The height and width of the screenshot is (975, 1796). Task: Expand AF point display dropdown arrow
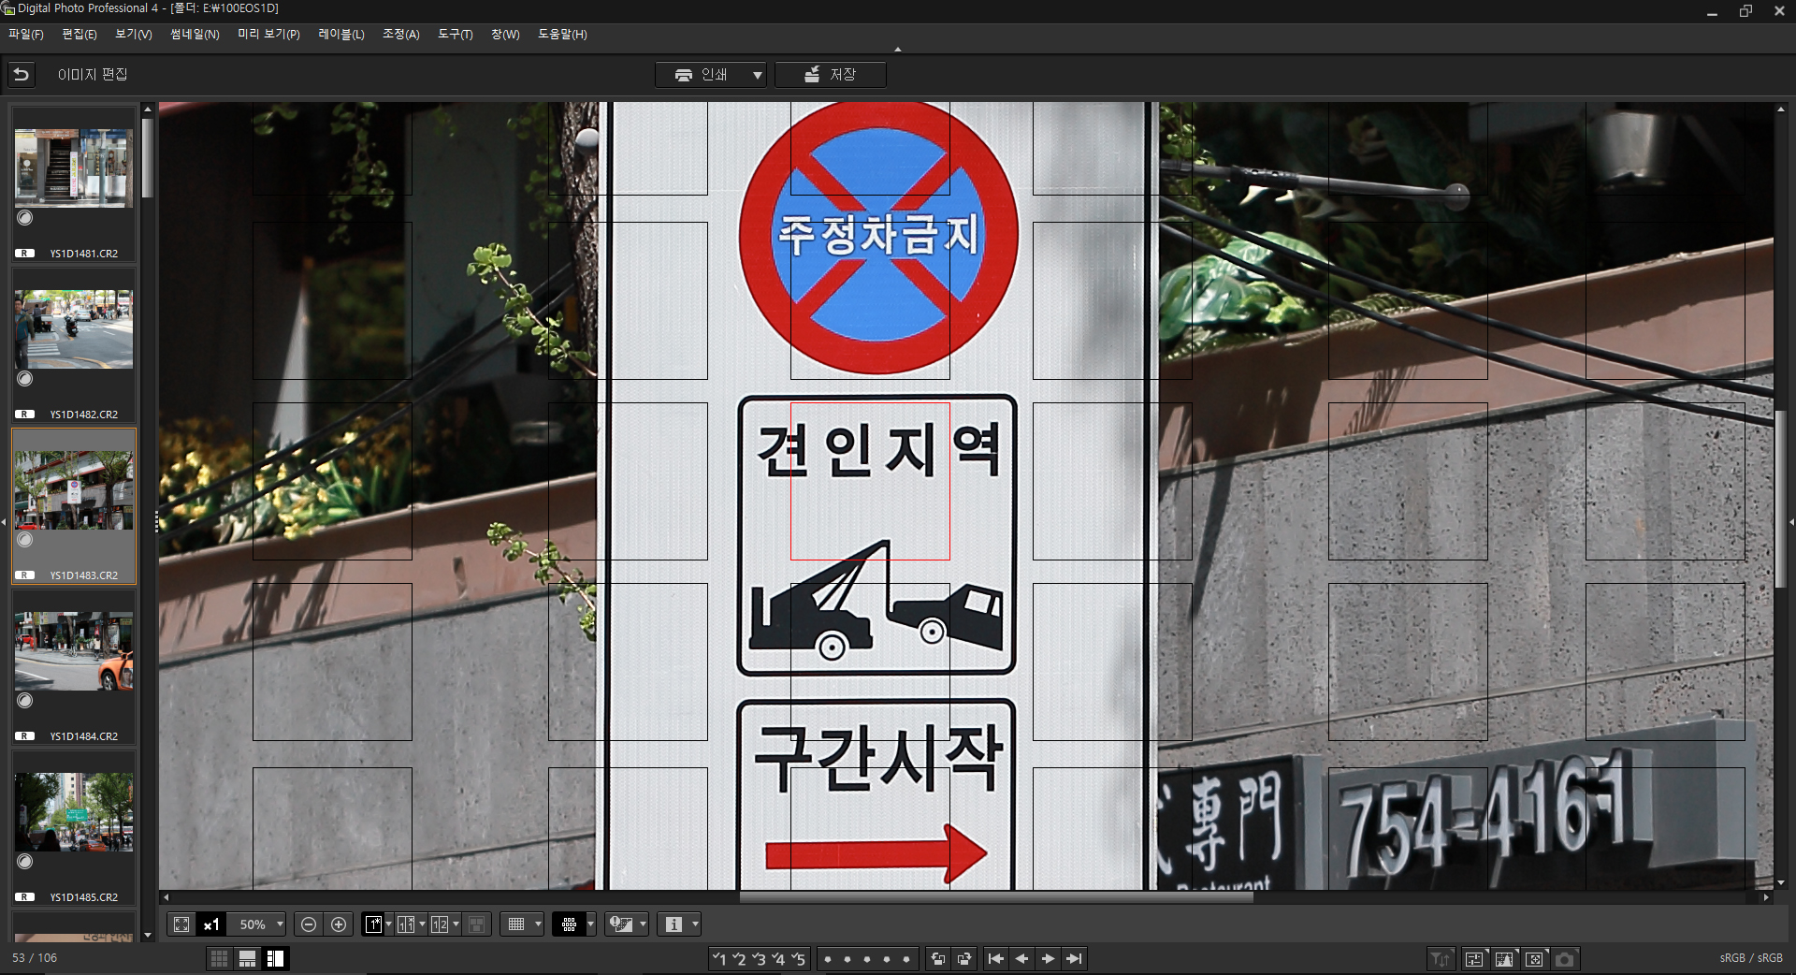(590, 924)
